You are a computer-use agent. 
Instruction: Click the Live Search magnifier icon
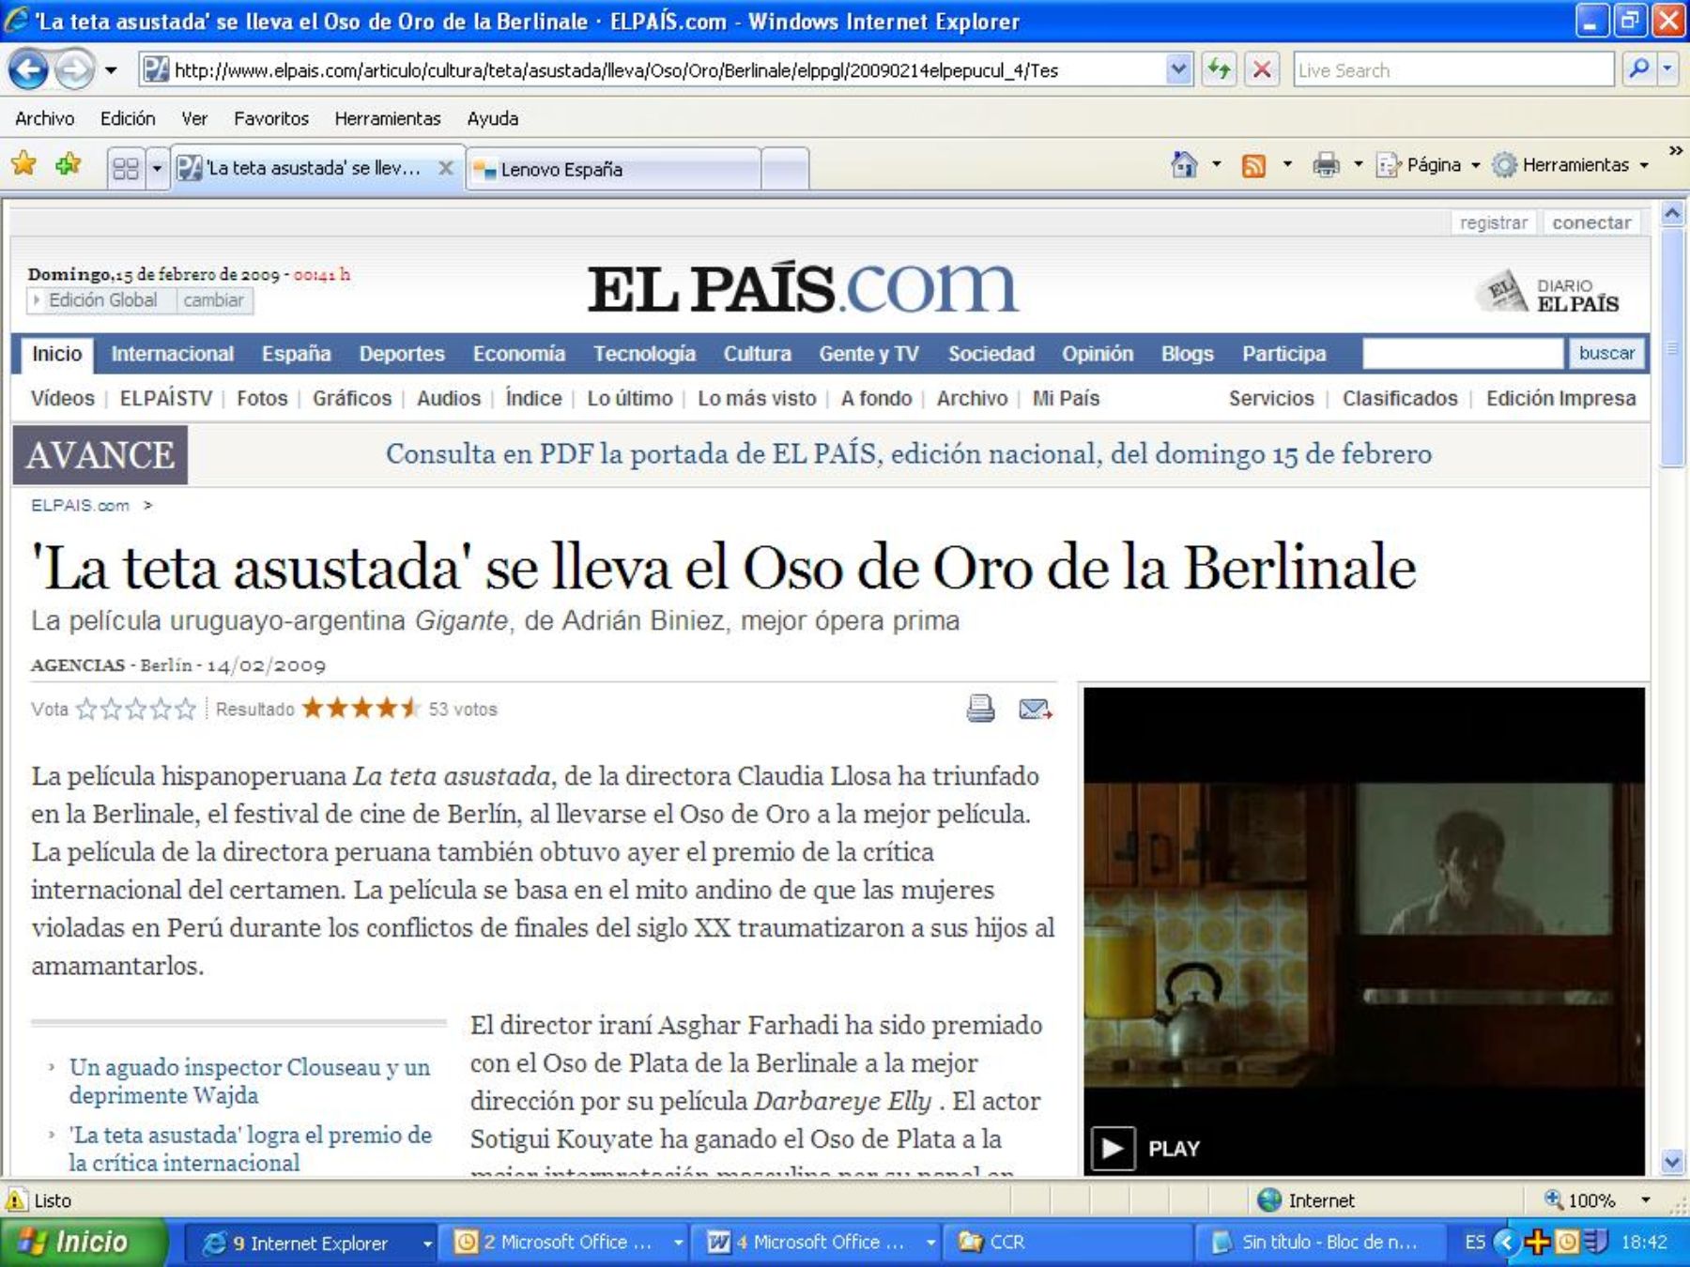pyautogui.click(x=1639, y=69)
